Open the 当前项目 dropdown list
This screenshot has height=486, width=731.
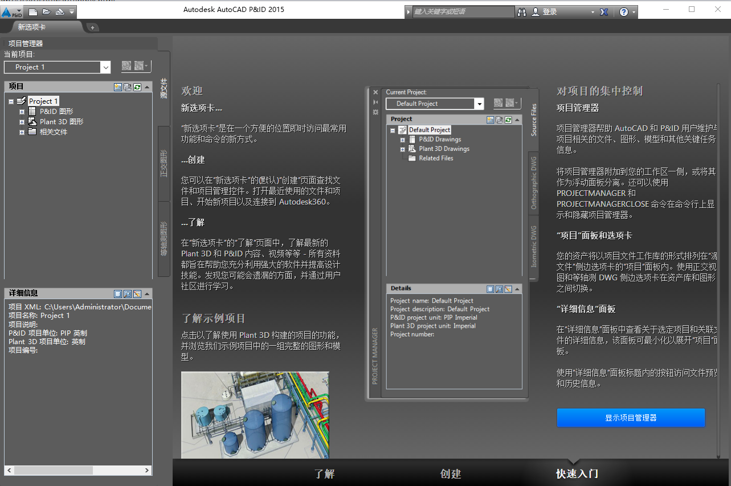click(106, 67)
